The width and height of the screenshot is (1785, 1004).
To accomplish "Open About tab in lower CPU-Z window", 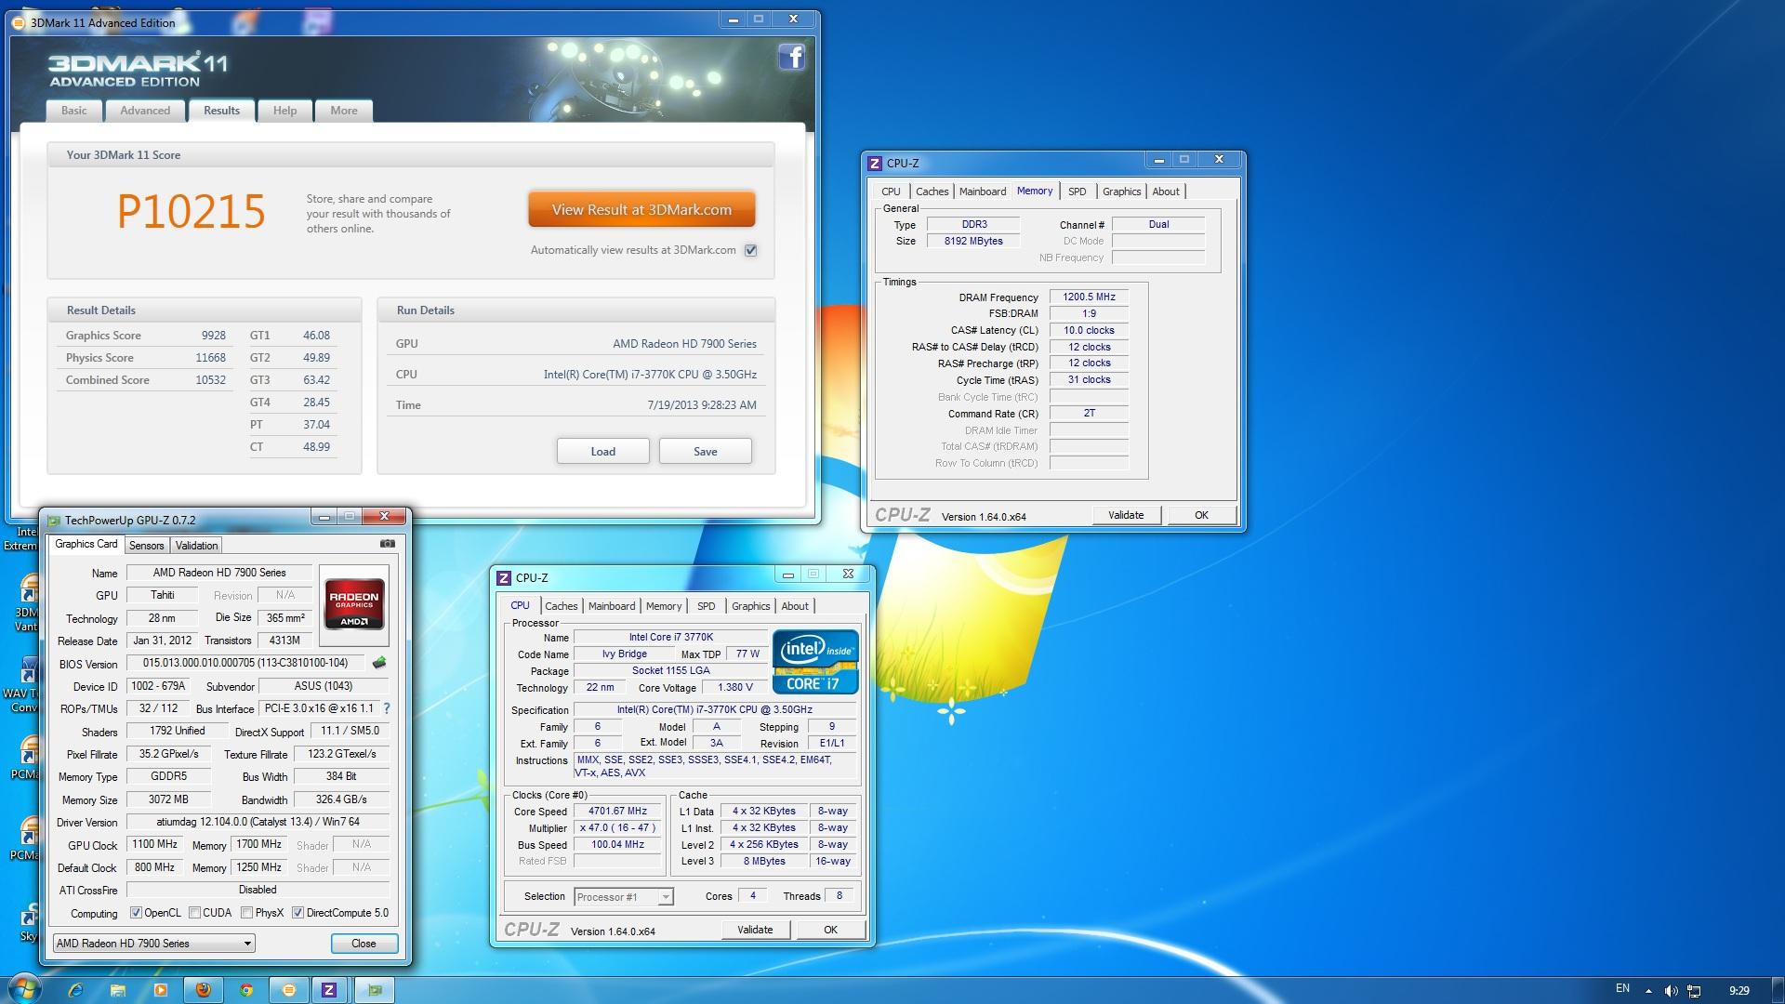I will coord(795,606).
